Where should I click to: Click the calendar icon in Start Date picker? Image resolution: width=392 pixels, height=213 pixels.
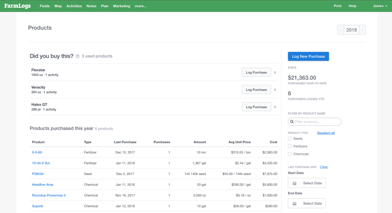(x=294, y=183)
